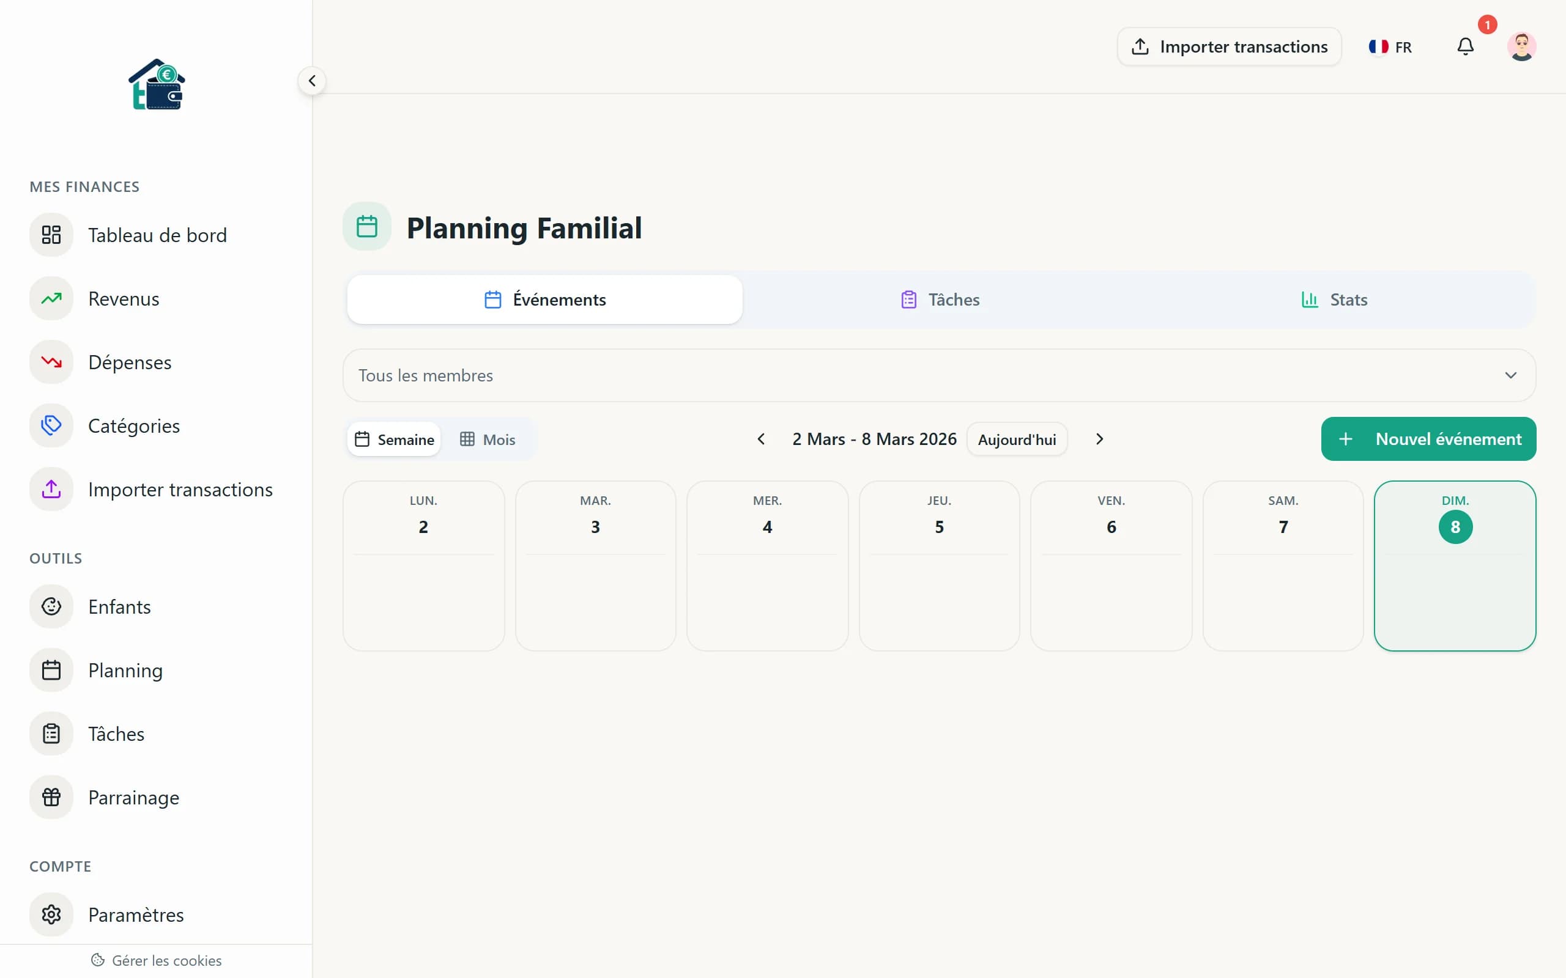
Task: Switch to Mois view
Action: tap(489, 438)
